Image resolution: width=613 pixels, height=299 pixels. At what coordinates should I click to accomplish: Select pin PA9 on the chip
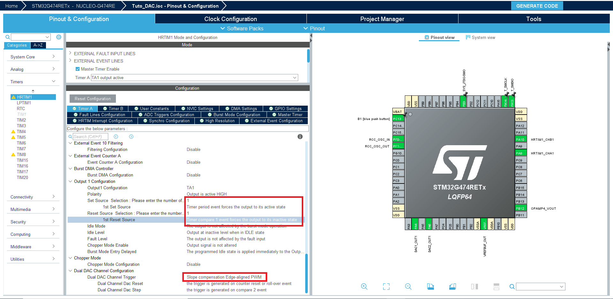(521, 146)
